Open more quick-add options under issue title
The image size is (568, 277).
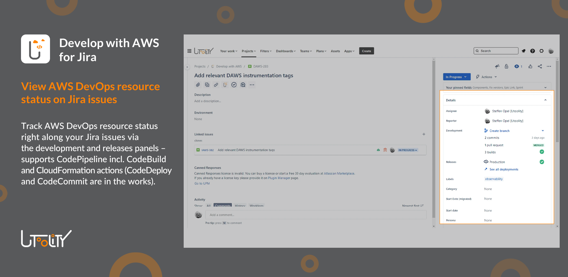click(x=252, y=85)
